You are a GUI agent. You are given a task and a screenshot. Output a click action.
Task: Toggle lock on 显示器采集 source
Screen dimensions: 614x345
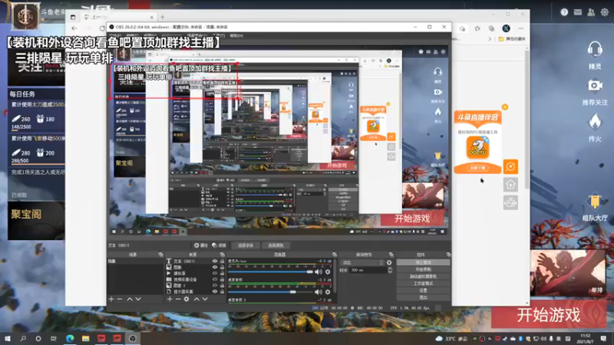point(222,291)
